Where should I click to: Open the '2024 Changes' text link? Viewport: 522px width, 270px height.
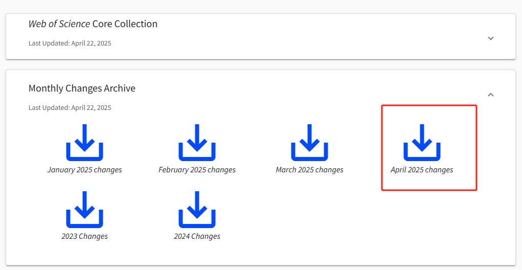(197, 236)
